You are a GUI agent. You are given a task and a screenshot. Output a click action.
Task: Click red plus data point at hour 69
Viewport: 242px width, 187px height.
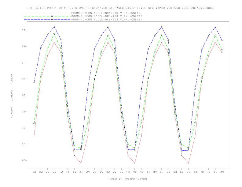189,163
